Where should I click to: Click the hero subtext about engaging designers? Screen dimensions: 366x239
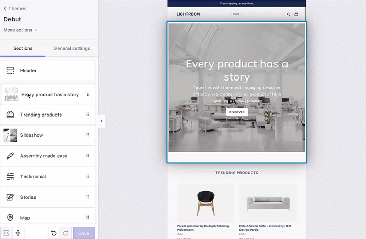coord(237,94)
